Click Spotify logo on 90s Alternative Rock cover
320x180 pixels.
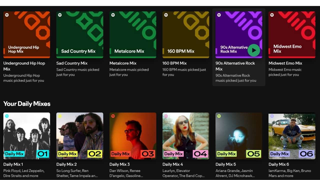219,15
